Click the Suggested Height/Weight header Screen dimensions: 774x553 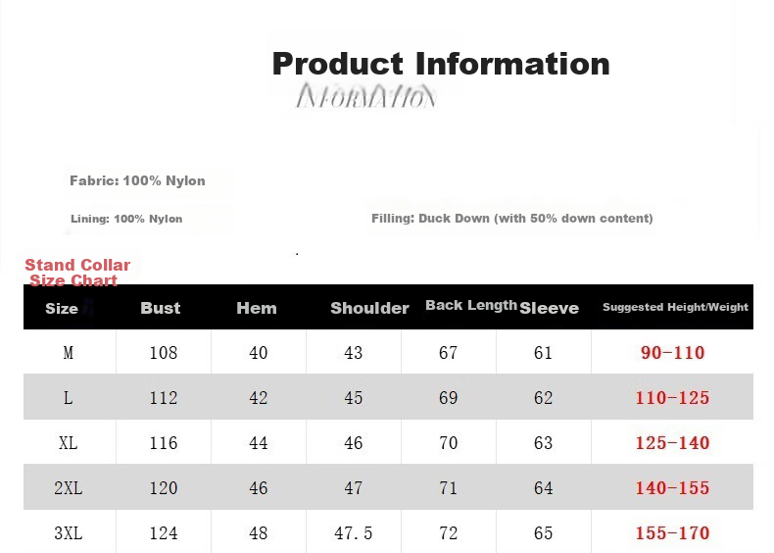coord(675,307)
